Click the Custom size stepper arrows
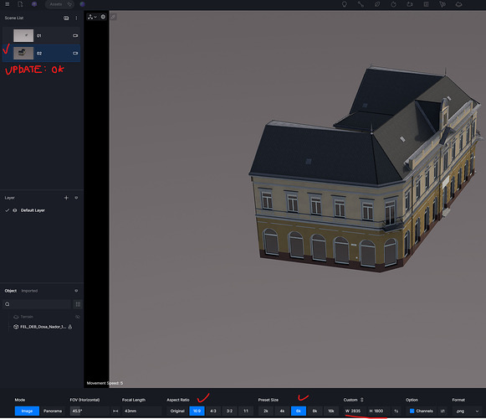The image size is (486, 419). (361, 400)
